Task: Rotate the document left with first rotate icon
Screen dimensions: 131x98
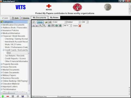Action: [x=34, y=26]
